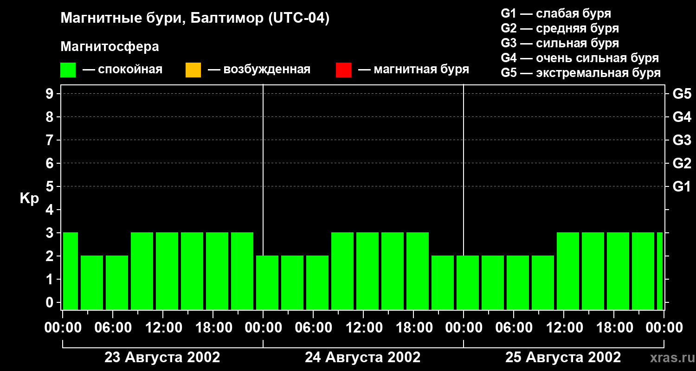Viewport: 696px width, 371px height.
Task: Click the '— возбужденная' legend label
Action: (259, 70)
